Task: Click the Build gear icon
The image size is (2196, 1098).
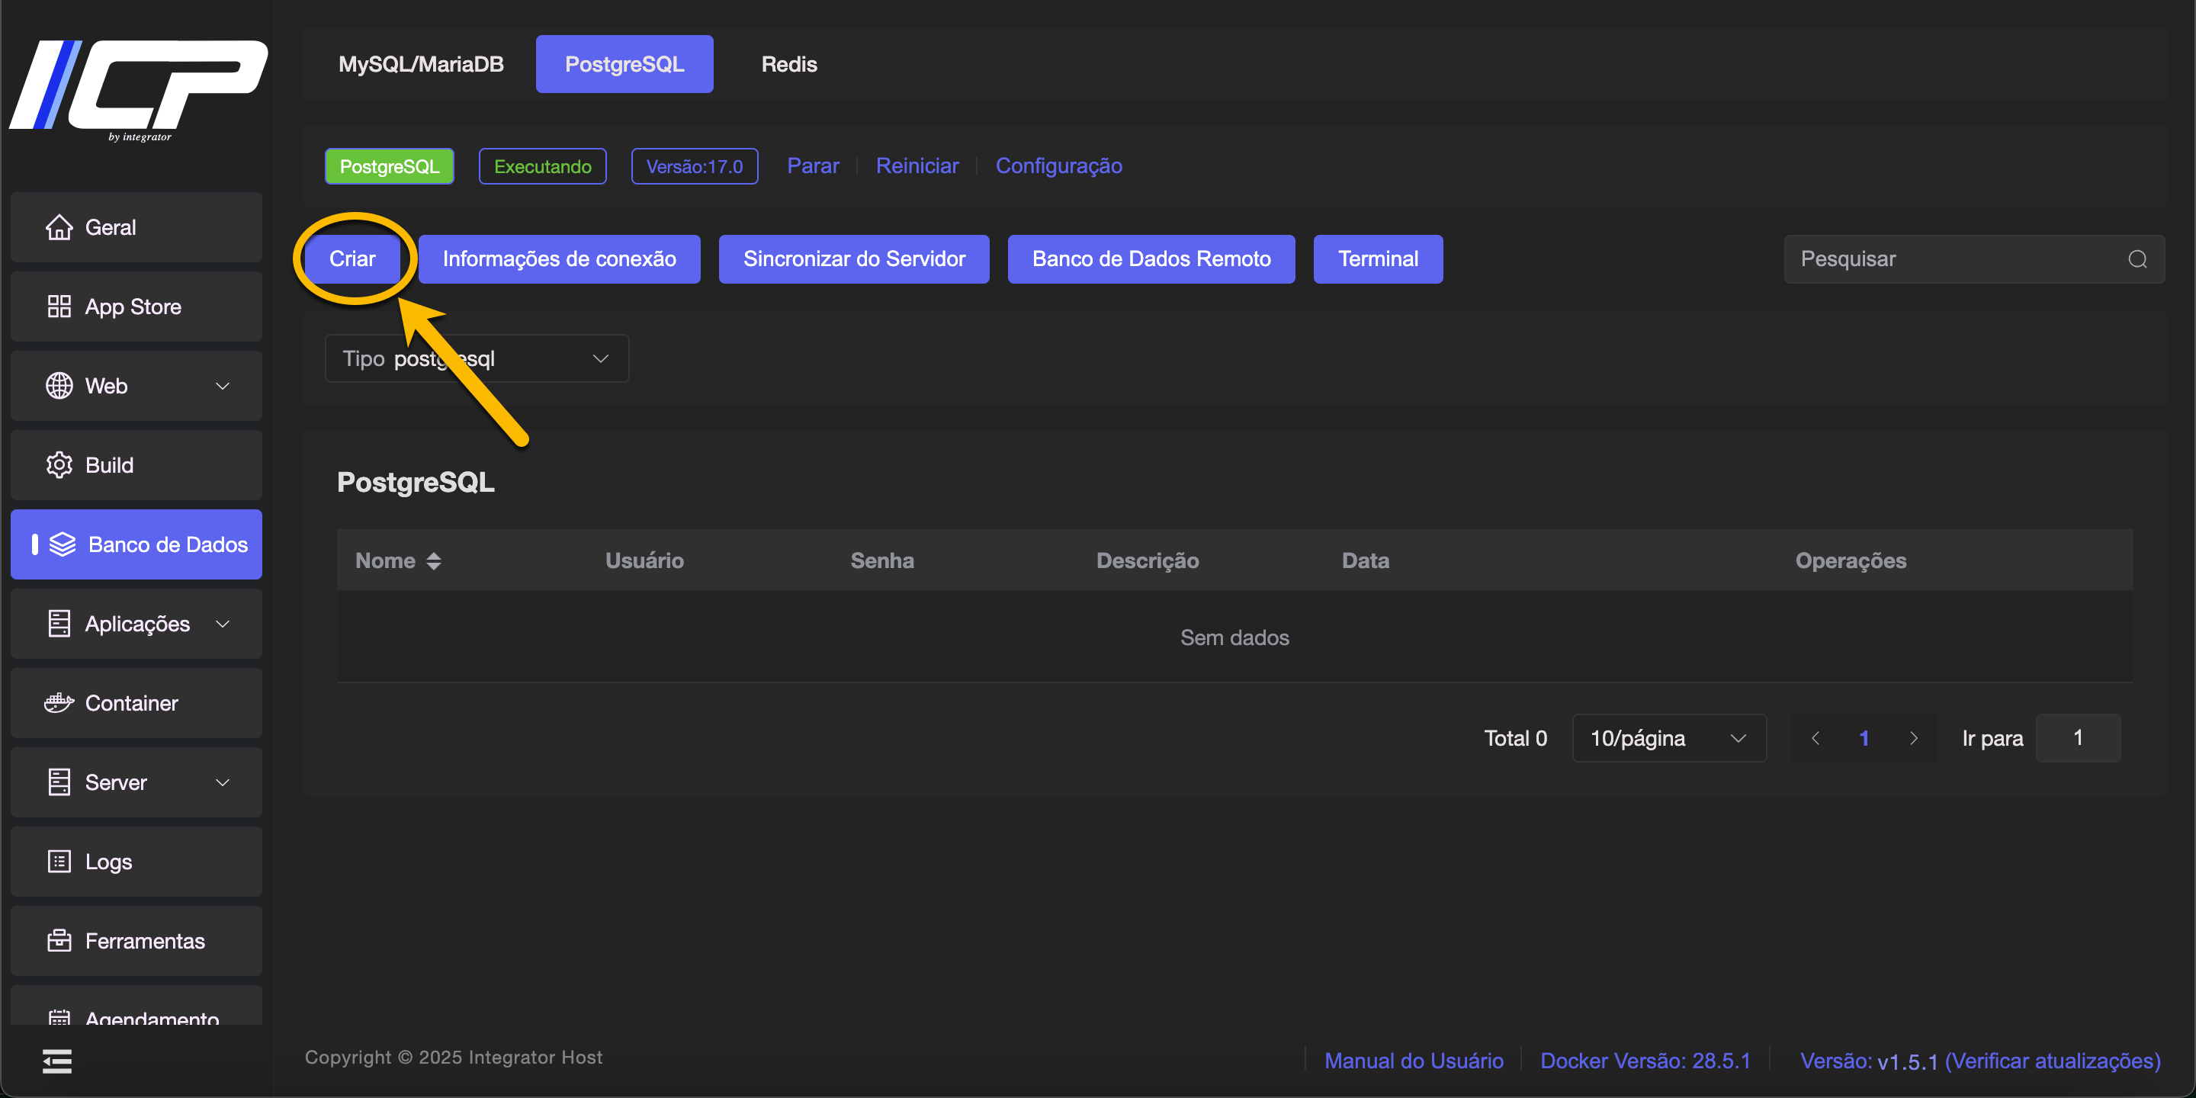Action: (59, 465)
